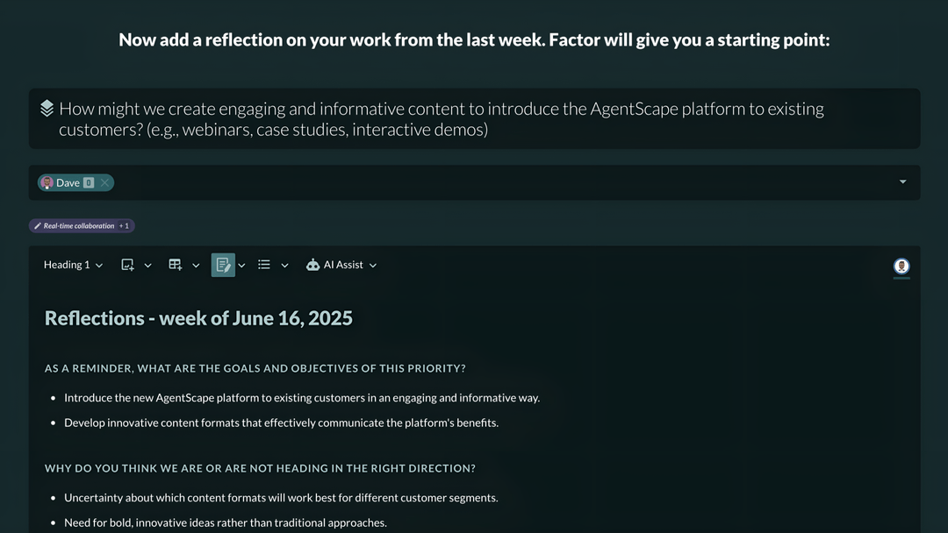Viewport: 948px width, 533px height.
Task: Click the bullet 'Introduce the new AgentScape platform'
Action: pos(302,398)
